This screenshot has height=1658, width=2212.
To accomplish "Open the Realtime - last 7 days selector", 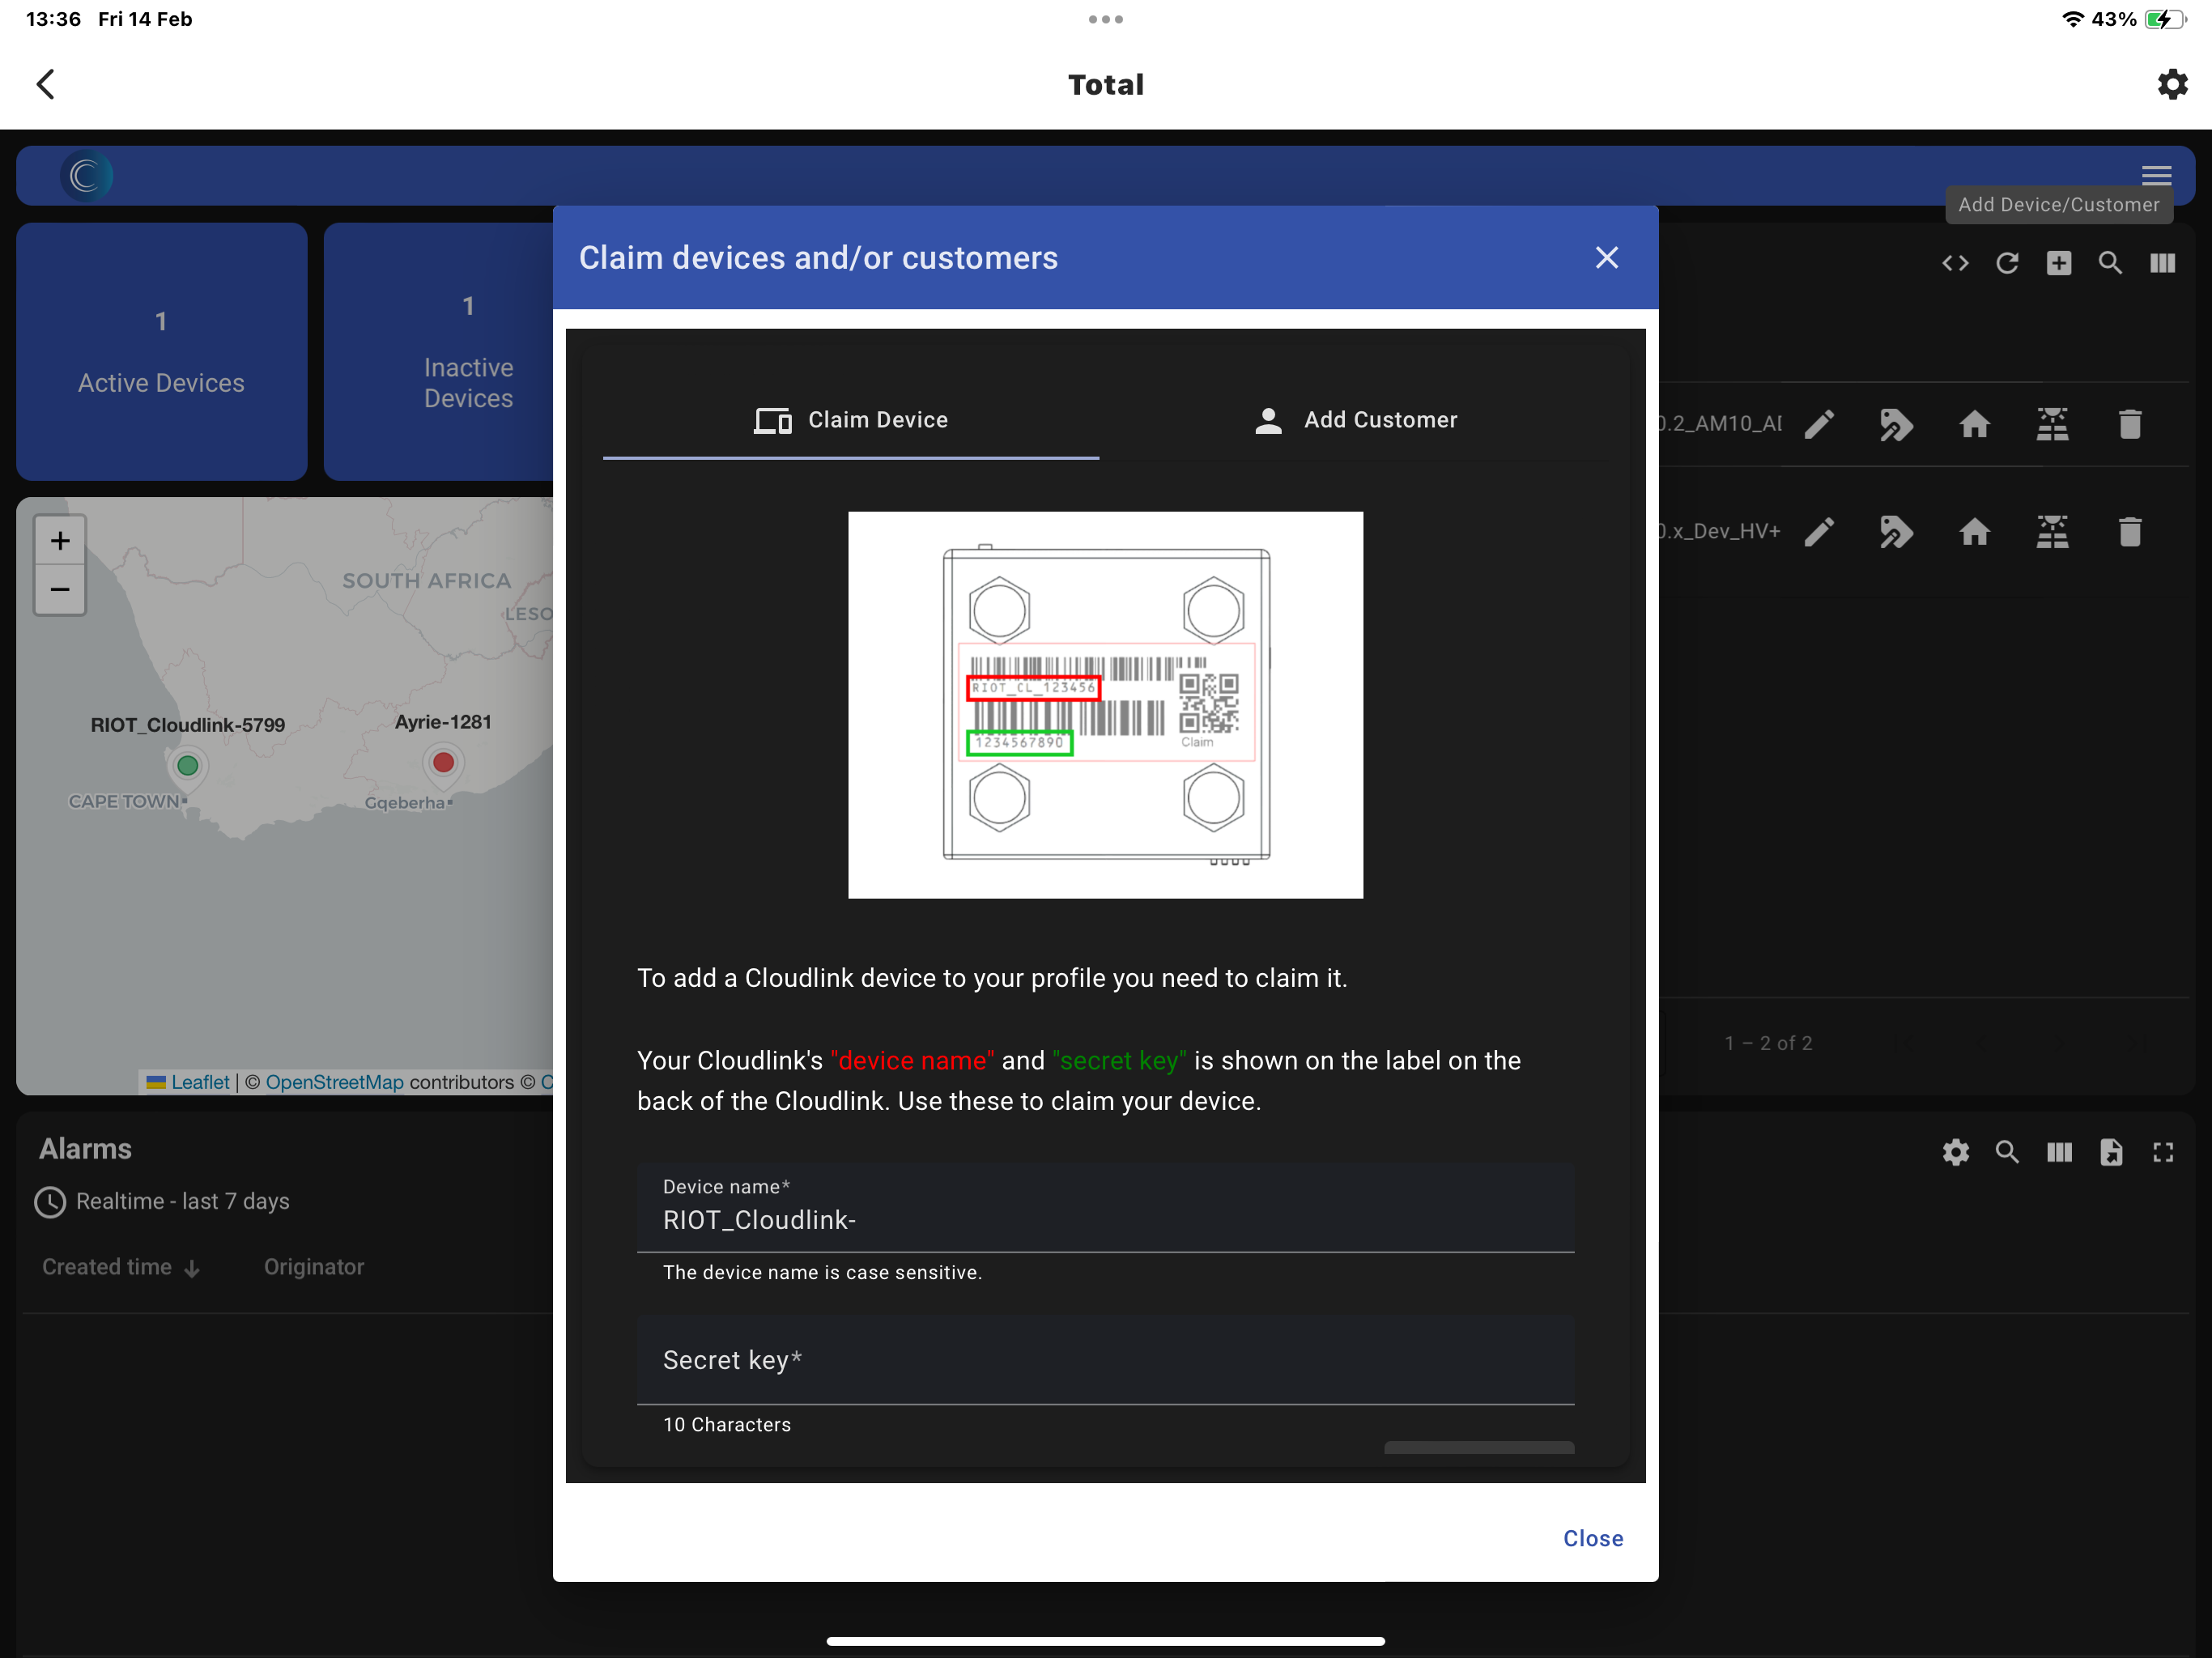I will tap(162, 1201).
